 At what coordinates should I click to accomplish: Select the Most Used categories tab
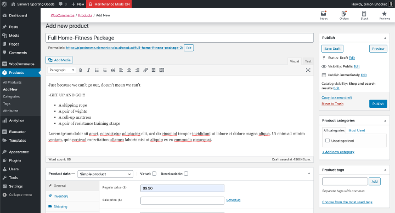point(357,130)
